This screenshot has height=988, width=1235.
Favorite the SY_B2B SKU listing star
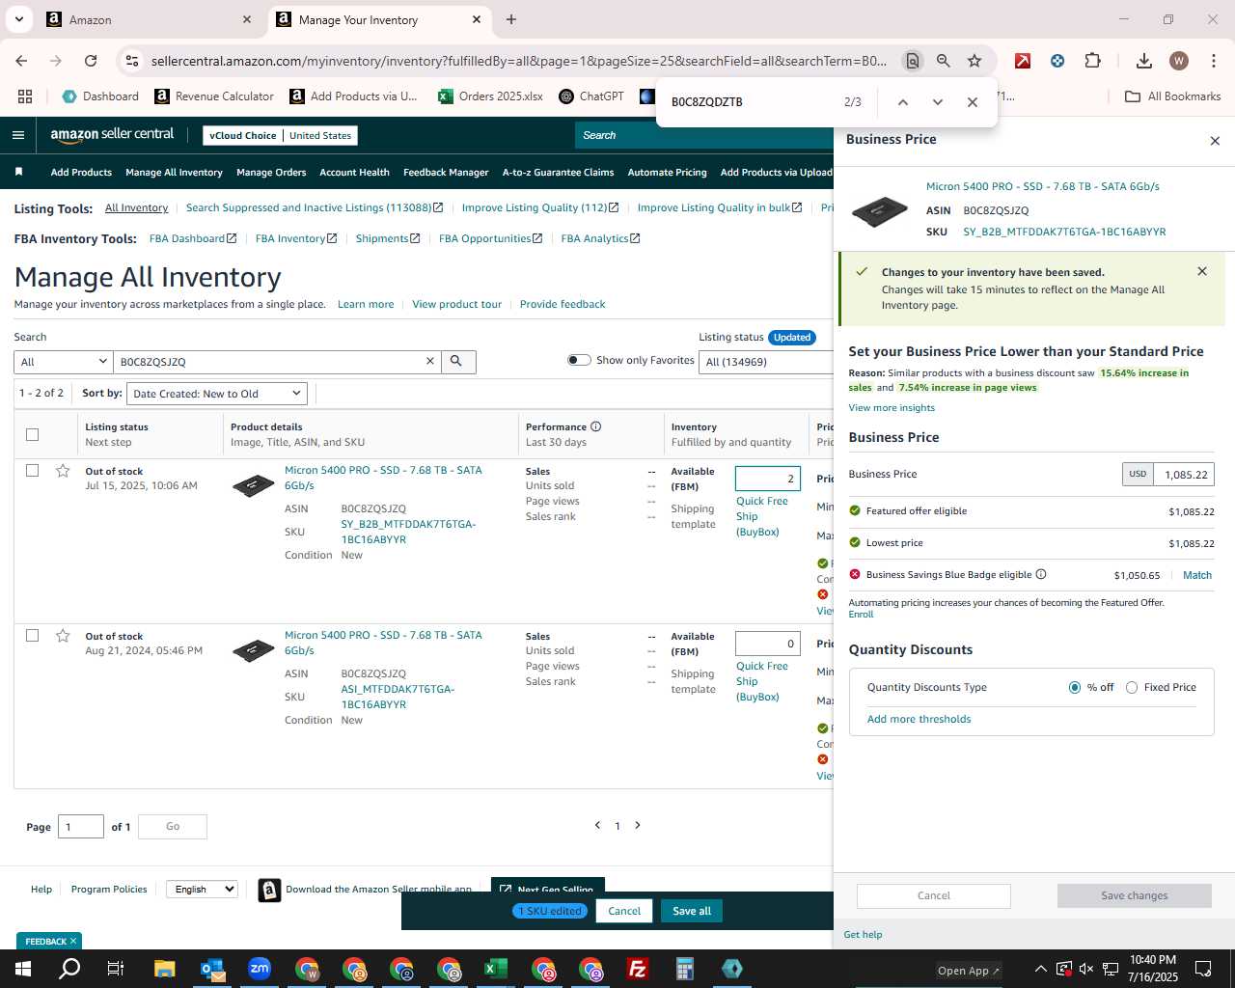point(63,471)
